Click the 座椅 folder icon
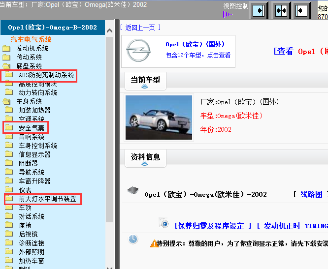The height and width of the screenshot is (269, 328). pyautogui.click(x=9, y=225)
